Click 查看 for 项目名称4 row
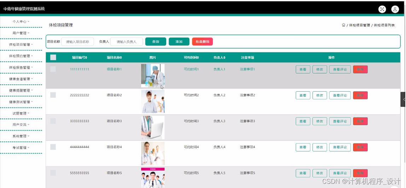406x188 pixels. tap(303, 147)
